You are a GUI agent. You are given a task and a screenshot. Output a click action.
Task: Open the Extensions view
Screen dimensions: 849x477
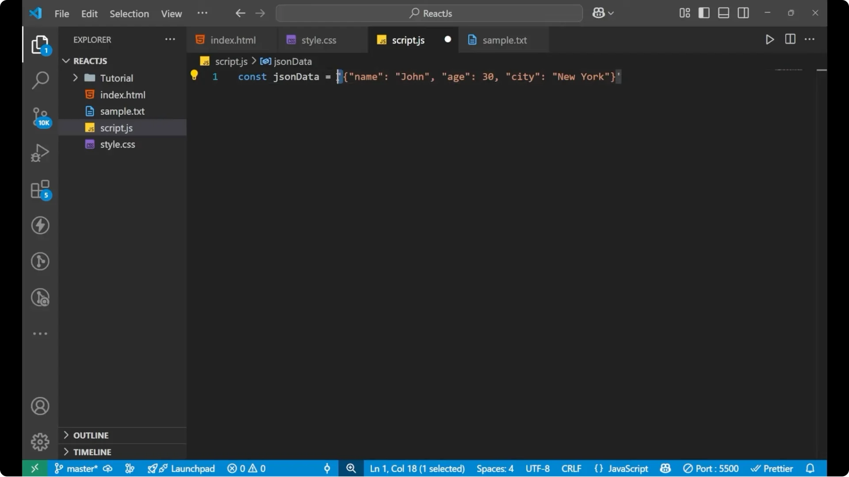coord(40,189)
